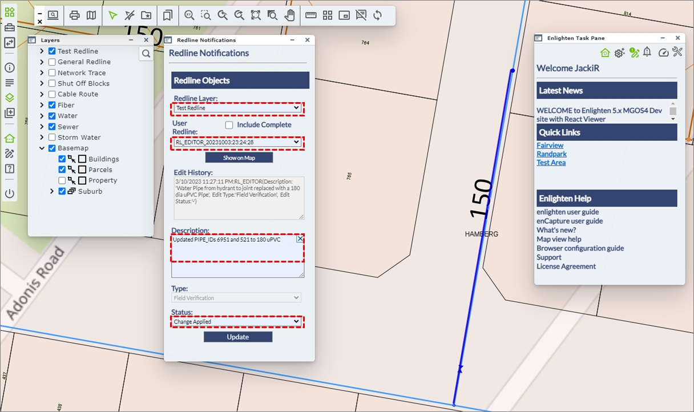694x412 pixels.
Task: Open the wrench tools icon in Task Pane
Action: (677, 52)
